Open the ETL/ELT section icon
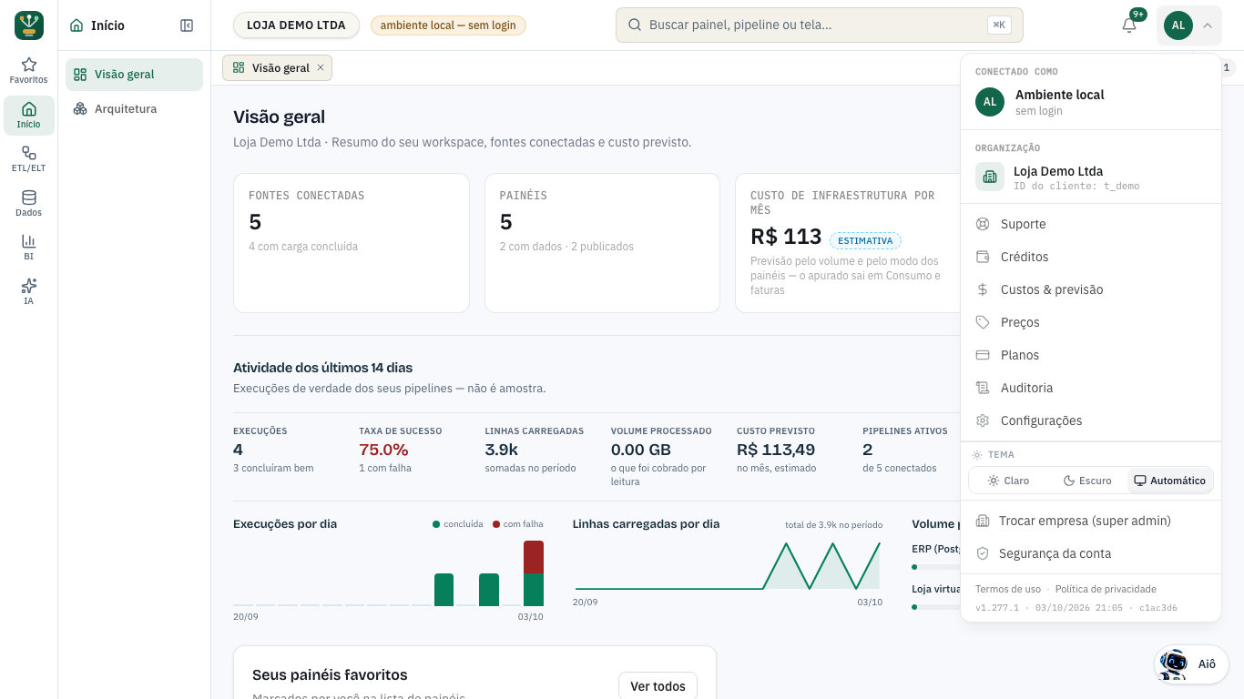Viewport: 1244px width, 699px height. (29, 159)
